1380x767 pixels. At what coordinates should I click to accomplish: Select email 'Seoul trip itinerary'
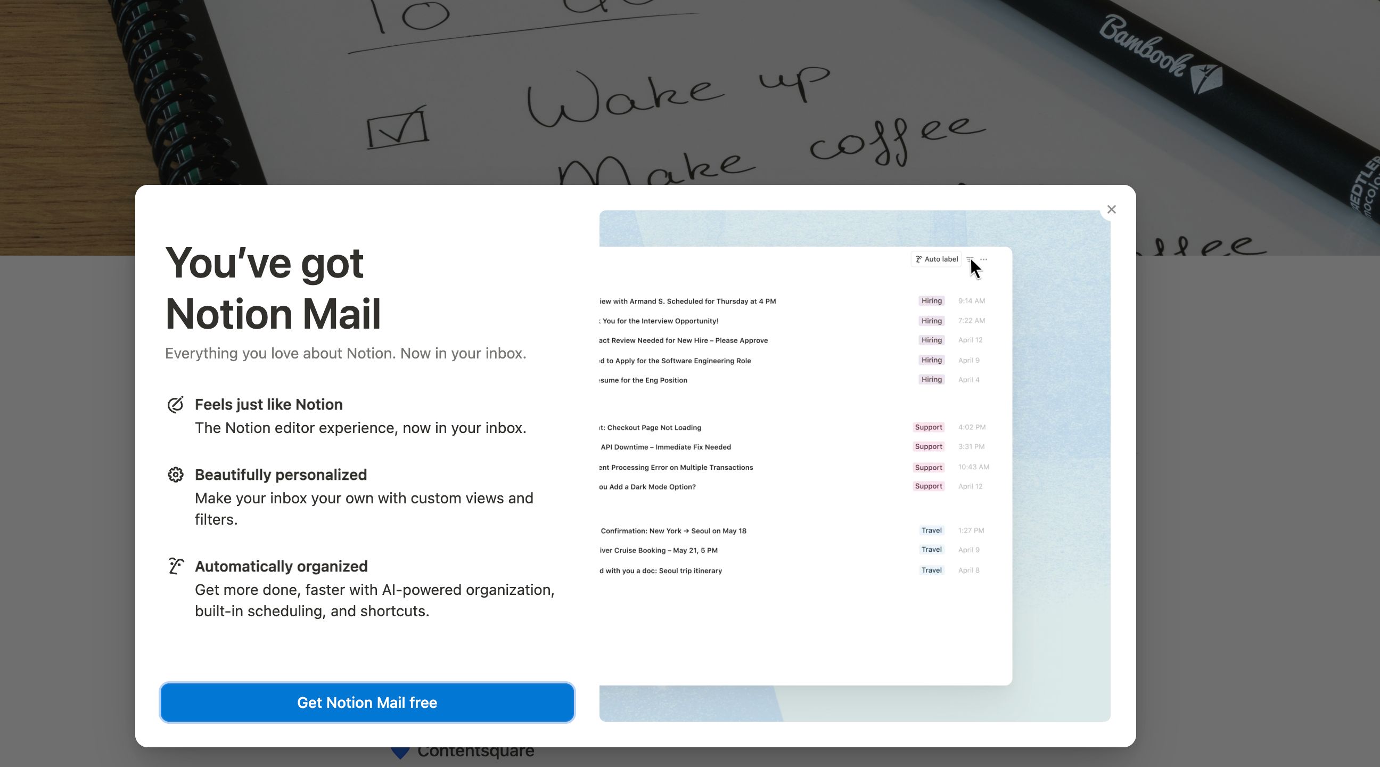(661, 570)
